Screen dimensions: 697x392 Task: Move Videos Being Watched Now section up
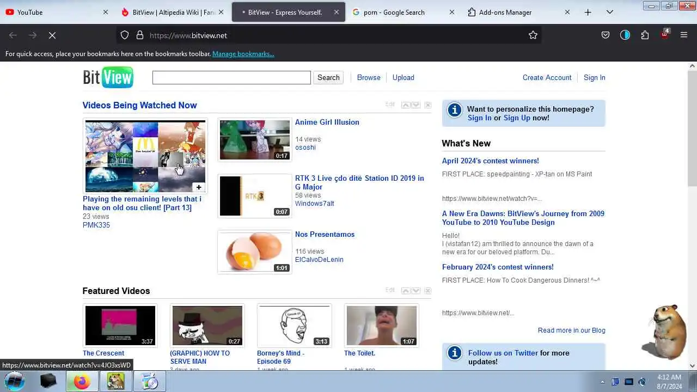[x=405, y=105]
